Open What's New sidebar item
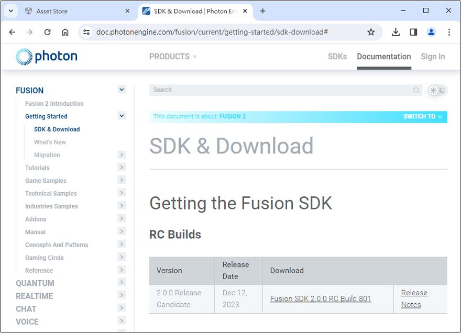The width and height of the screenshot is (461, 333). point(50,142)
